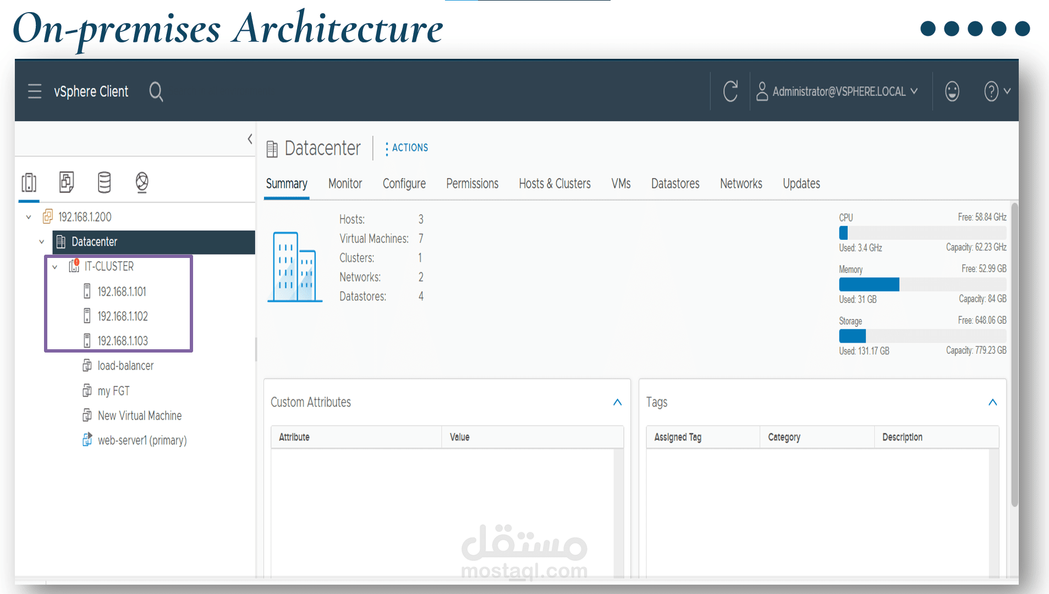The width and height of the screenshot is (1049, 594).
Task: Select the my FGT virtual machine
Action: click(x=113, y=391)
